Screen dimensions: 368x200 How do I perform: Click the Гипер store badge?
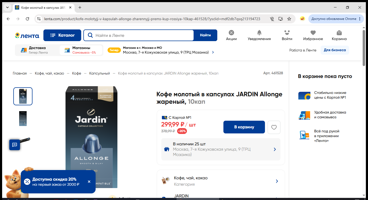pos(114,50)
